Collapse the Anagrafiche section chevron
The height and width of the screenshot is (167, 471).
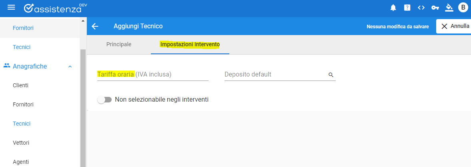click(x=70, y=67)
